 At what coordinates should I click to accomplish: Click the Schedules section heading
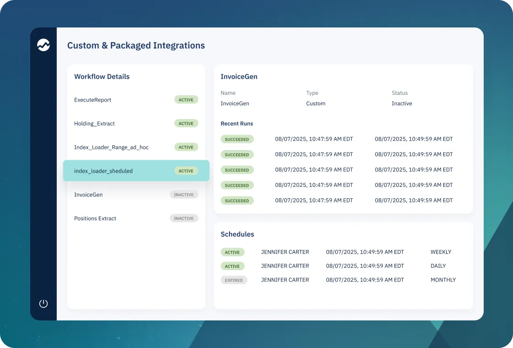click(x=238, y=234)
